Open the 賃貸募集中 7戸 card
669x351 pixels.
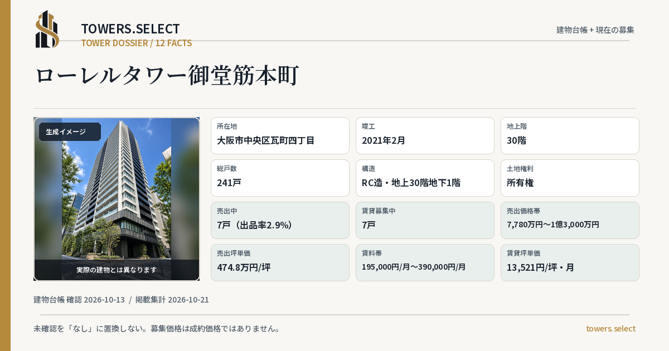click(x=425, y=220)
